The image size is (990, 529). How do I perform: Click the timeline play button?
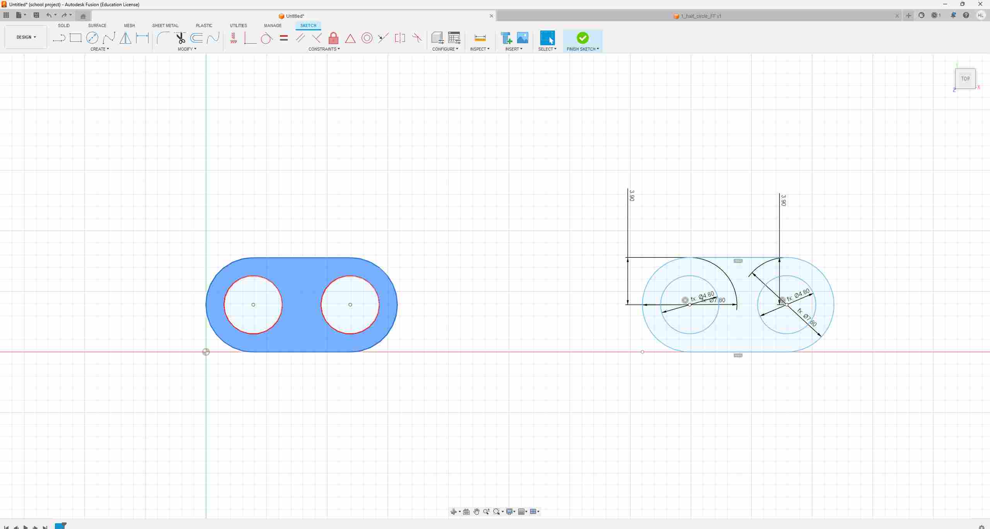[26, 527]
